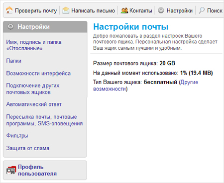
Task: Select Автоматический ответ settings
Action: [x=34, y=104]
